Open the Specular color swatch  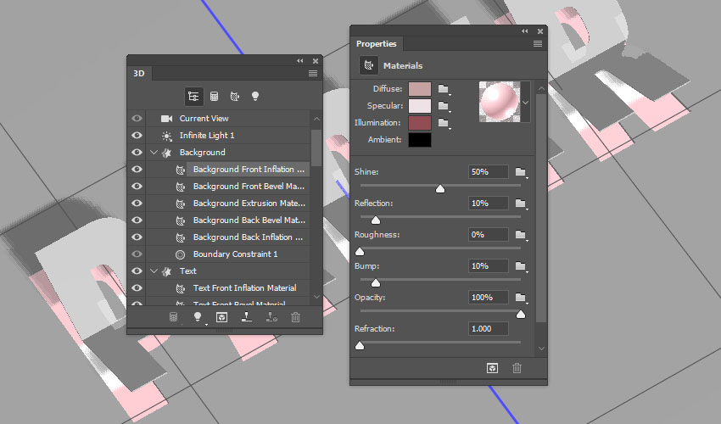[x=420, y=106]
